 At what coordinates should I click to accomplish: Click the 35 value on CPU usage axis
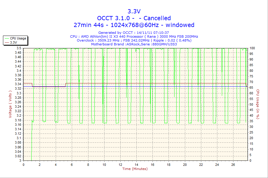(x=251, y=121)
